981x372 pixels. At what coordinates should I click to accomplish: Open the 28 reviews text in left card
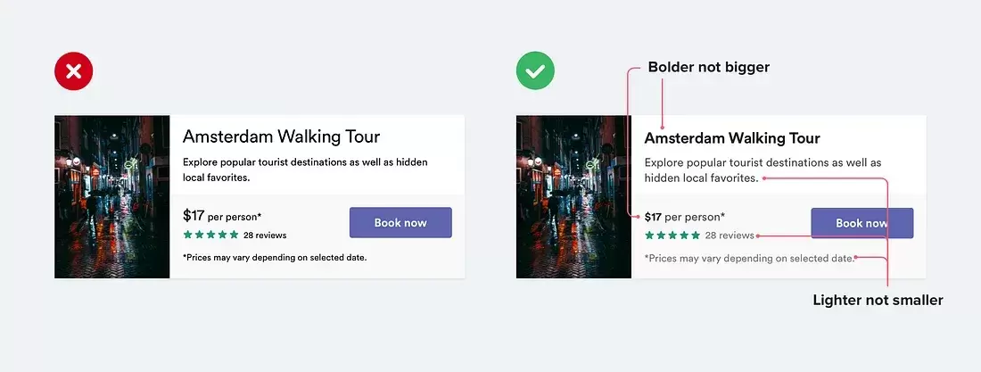(265, 236)
